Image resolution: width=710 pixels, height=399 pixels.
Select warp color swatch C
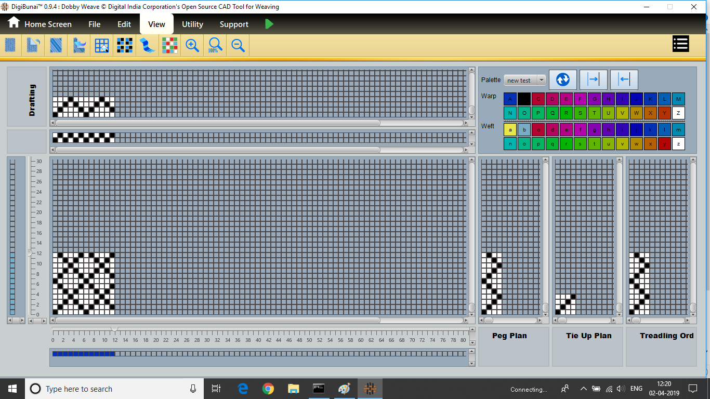click(x=538, y=99)
